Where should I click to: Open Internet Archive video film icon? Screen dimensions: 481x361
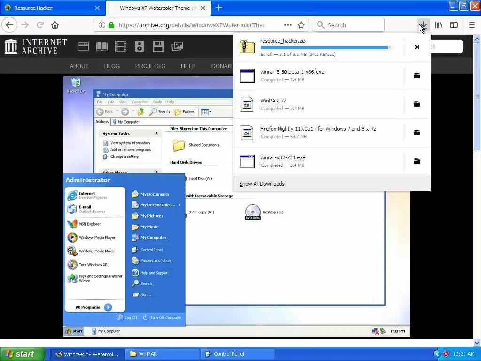pyautogui.click(x=121, y=47)
